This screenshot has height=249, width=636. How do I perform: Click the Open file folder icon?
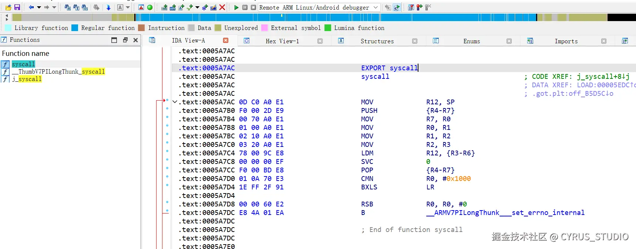[x=8, y=7]
